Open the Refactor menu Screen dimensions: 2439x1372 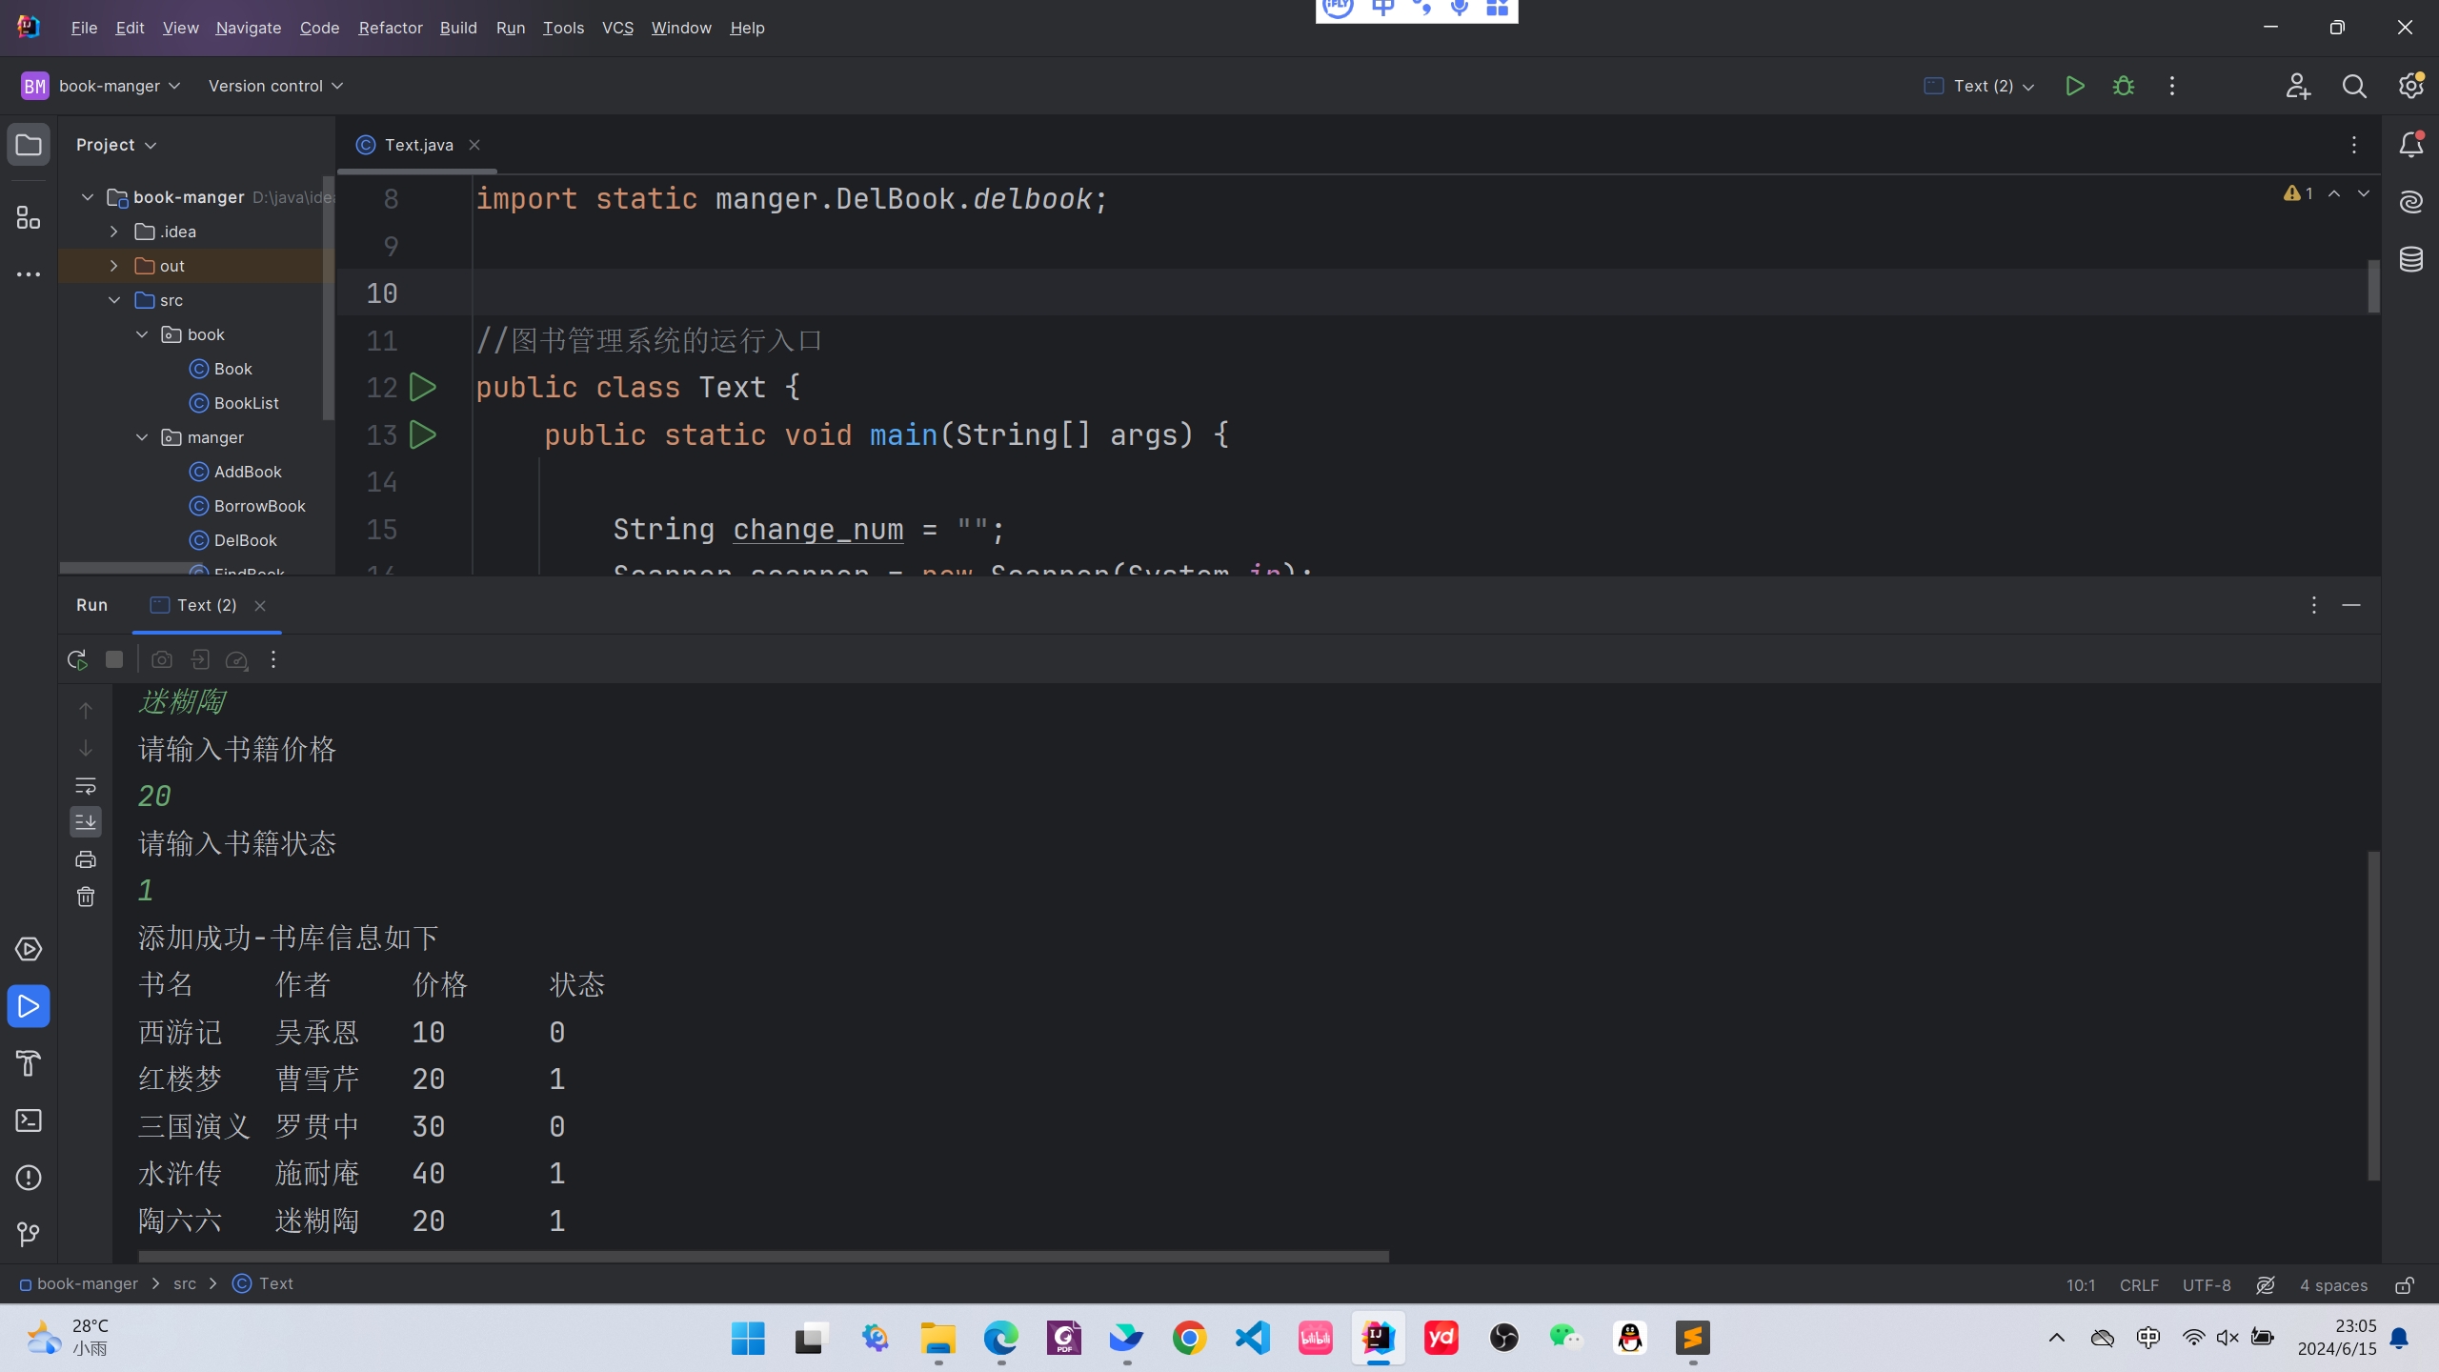point(390,28)
